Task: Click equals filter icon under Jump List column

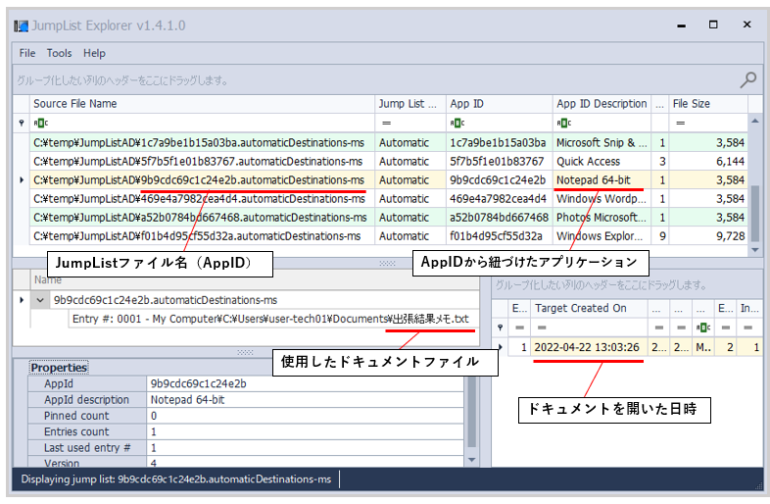Action: click(x=387, y=123)
